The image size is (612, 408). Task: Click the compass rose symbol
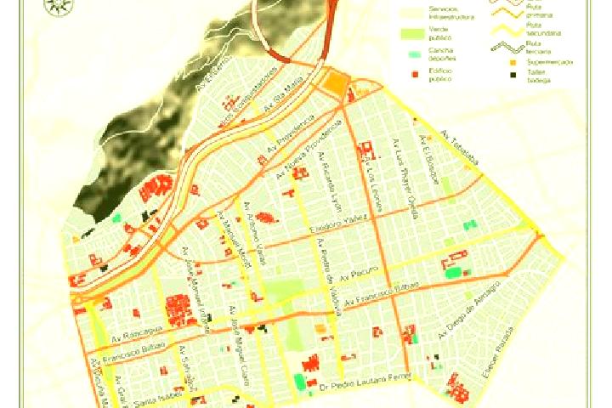tap(58, 6)
